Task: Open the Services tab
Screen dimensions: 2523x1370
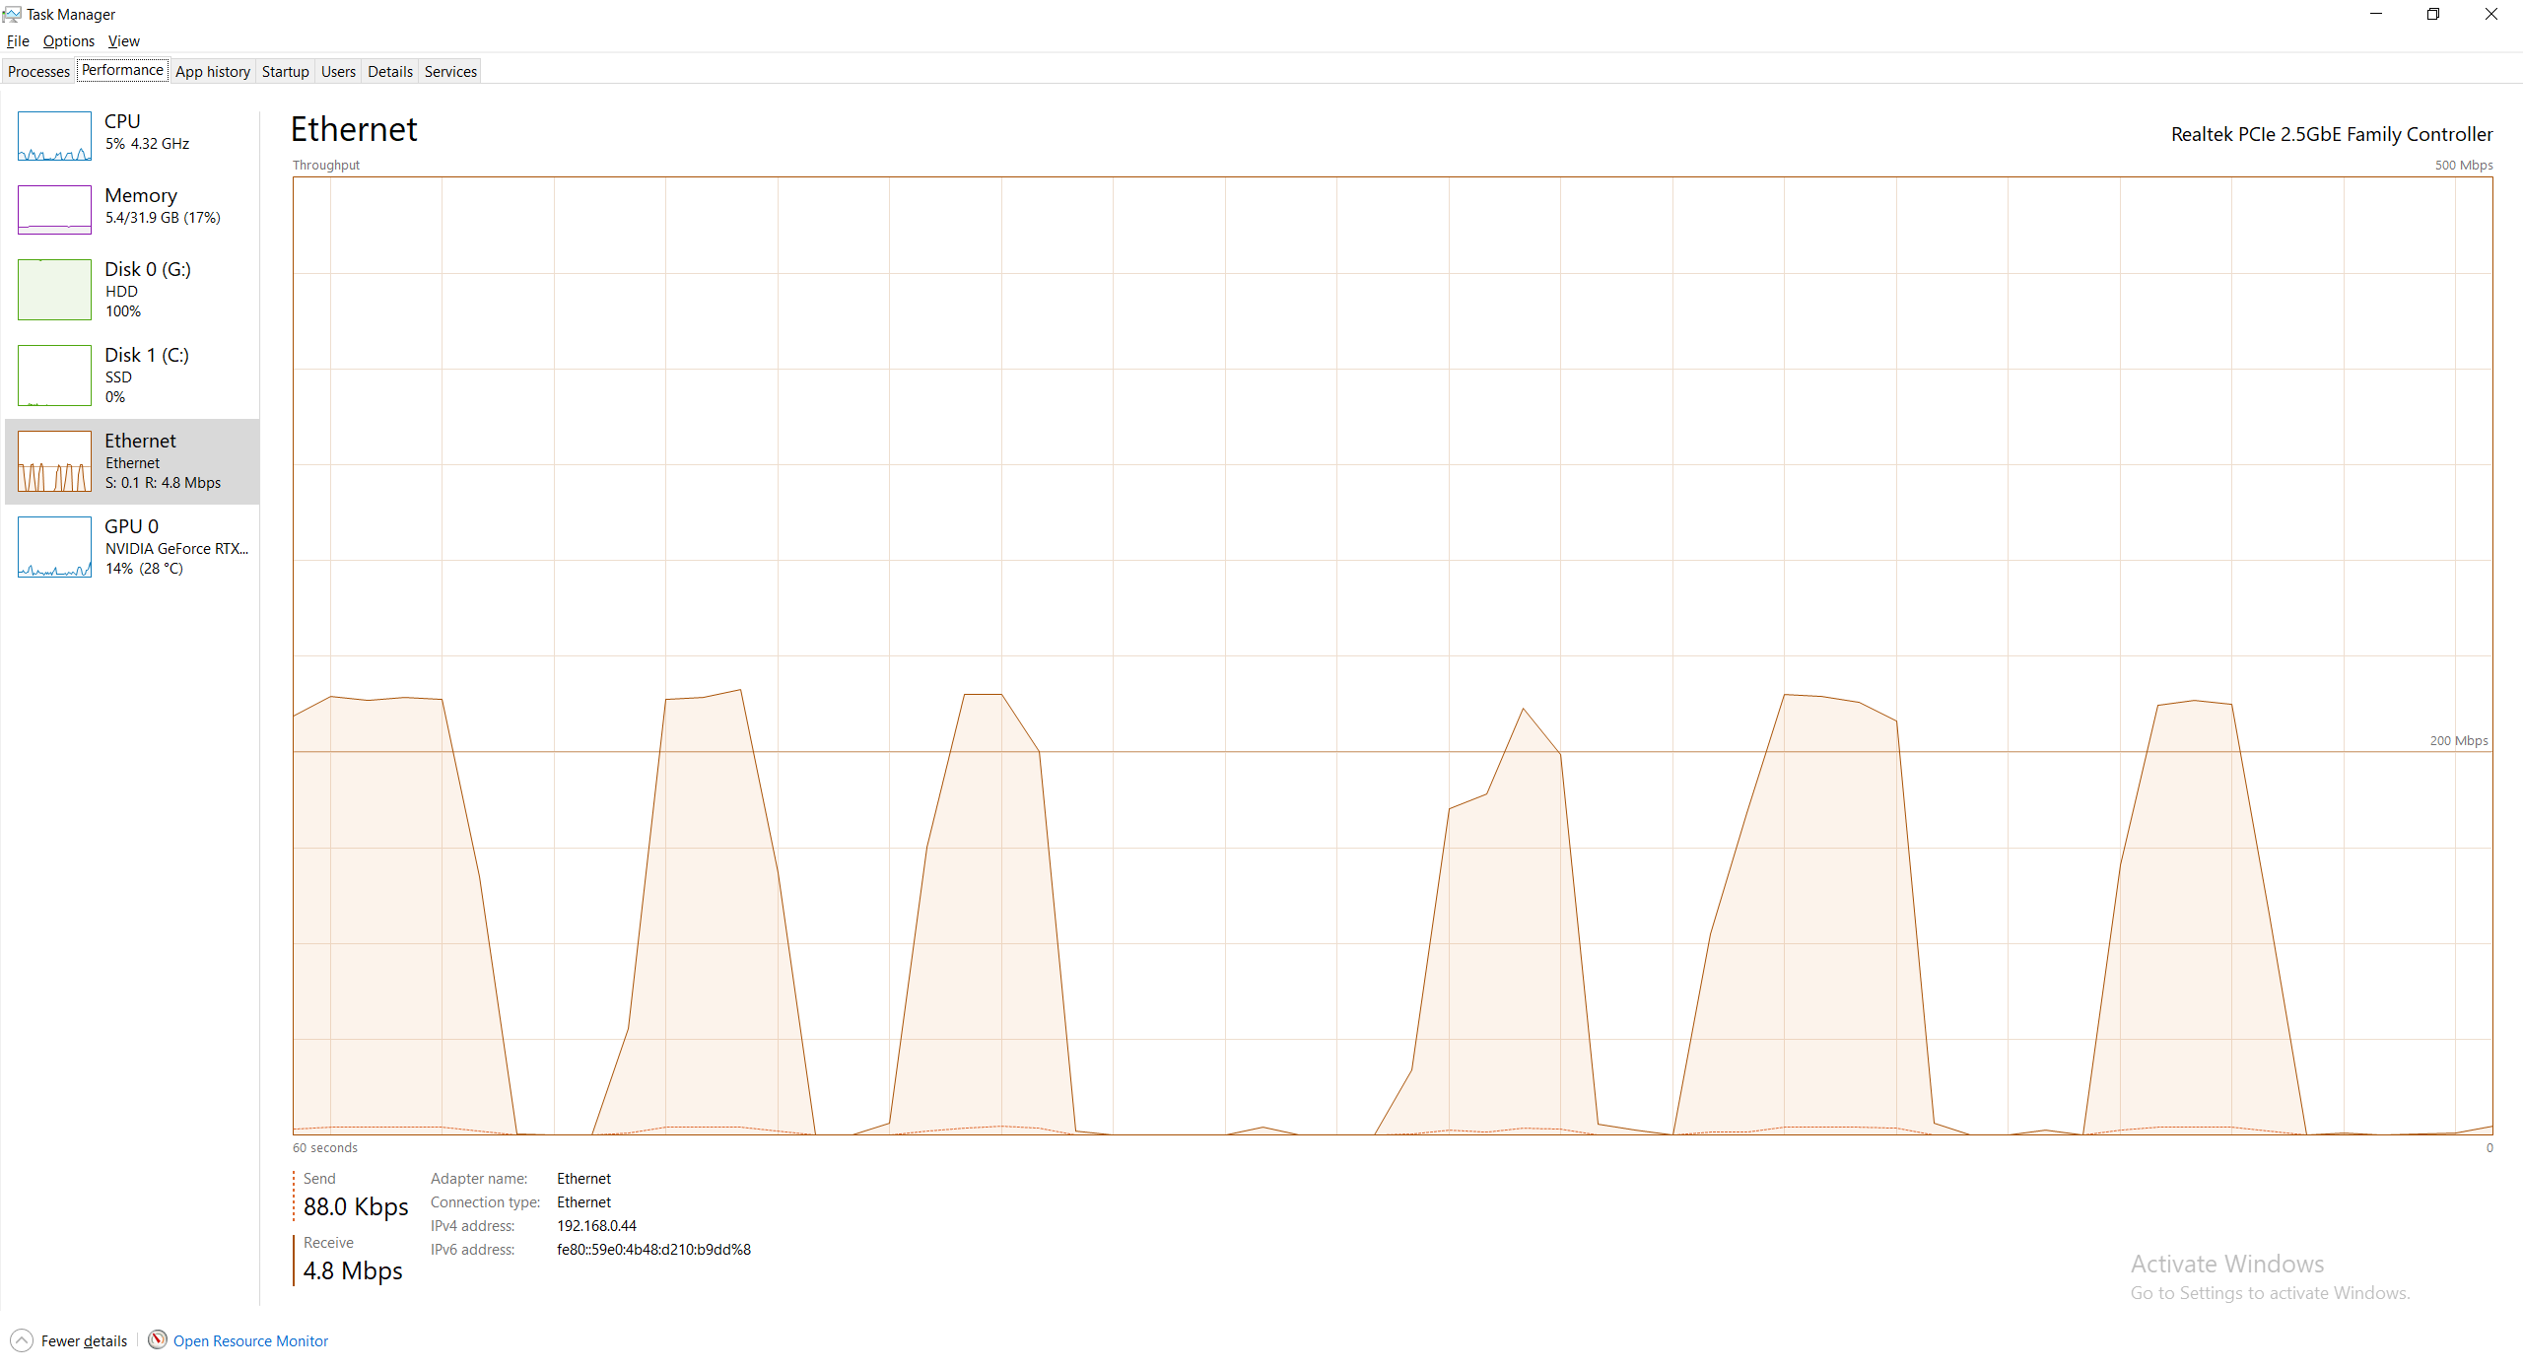Action: [450, 72]
